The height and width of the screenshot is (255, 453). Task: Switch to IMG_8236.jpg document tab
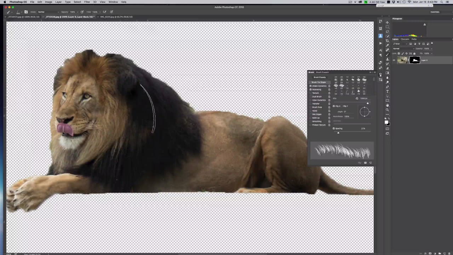116,17
